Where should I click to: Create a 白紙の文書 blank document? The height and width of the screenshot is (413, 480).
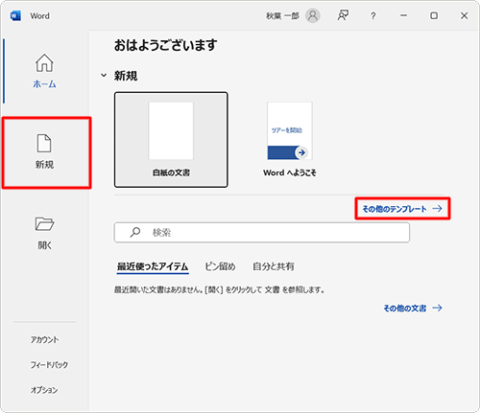[171, 140]
